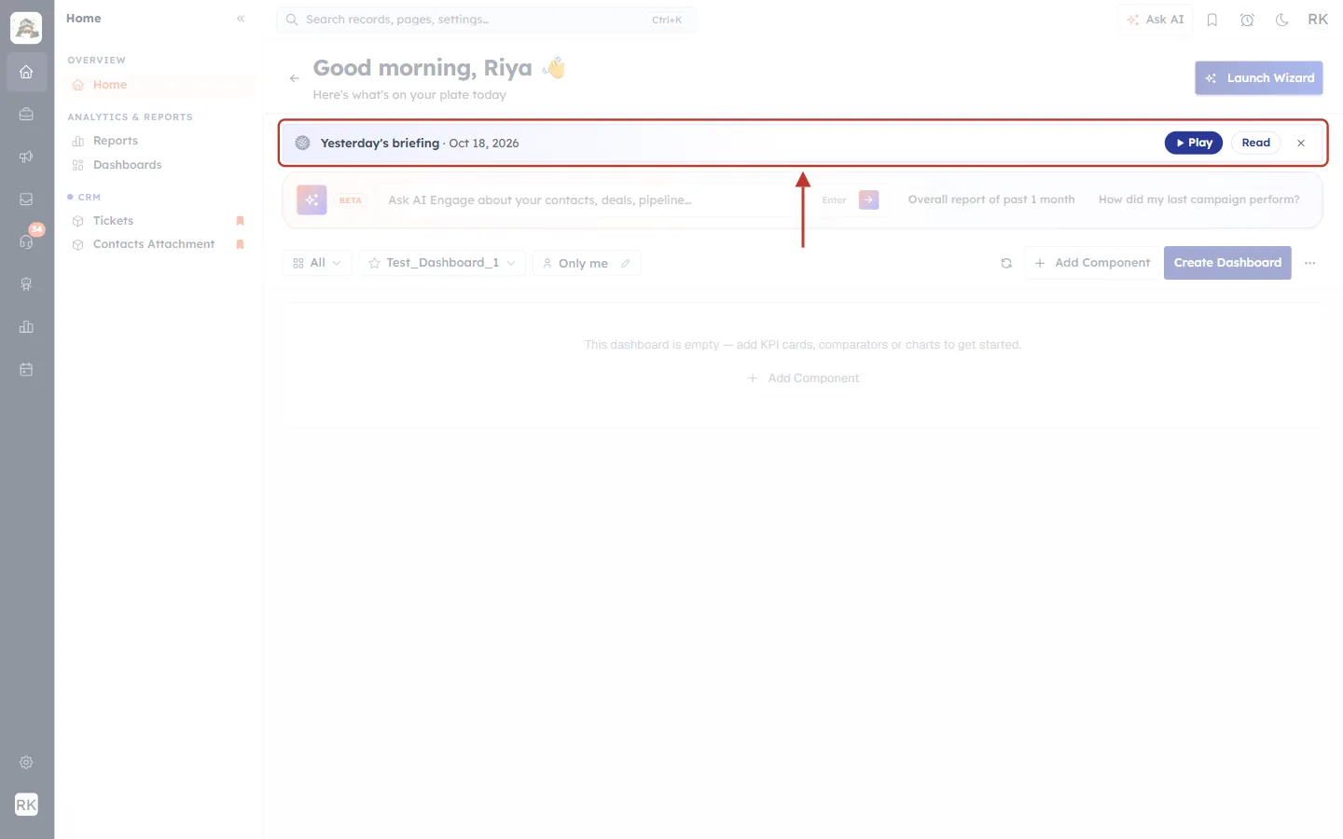Select Home in the sidebar
The height and width of the screenshot is (839, 1343).
(160, 85)
